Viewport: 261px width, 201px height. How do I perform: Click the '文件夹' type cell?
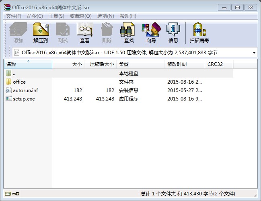point(126,82)
